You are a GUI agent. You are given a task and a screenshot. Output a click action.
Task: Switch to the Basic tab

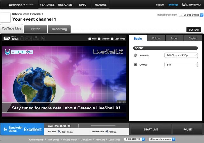click(138, 38)
